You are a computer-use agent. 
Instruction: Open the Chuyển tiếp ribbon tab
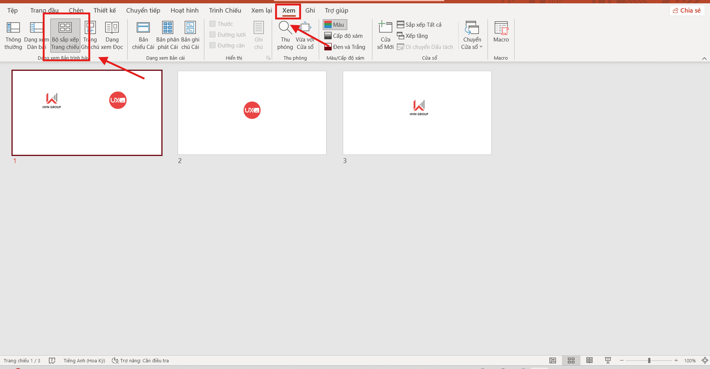143,10
